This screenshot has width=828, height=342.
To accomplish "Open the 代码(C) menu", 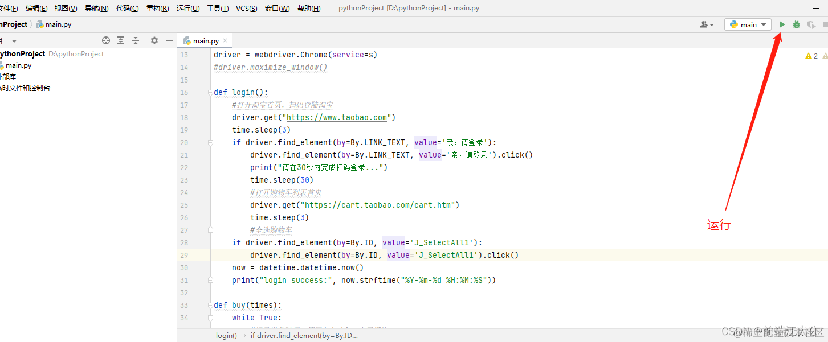I will [127, 9].
